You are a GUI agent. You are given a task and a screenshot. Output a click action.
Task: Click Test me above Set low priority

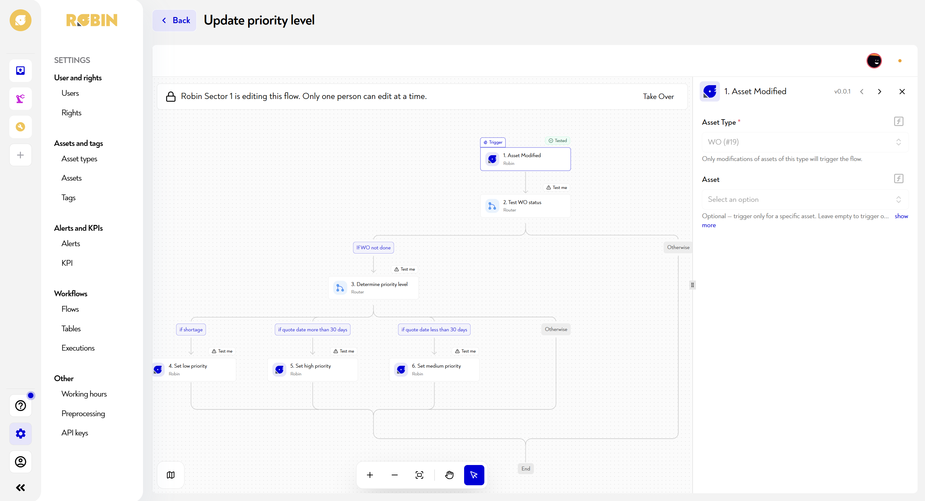[222, 351]
